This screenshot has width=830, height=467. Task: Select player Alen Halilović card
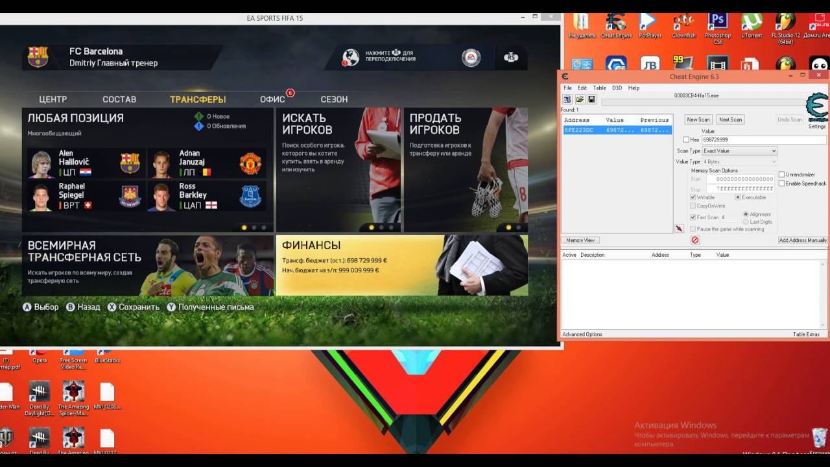click(86, 163)
